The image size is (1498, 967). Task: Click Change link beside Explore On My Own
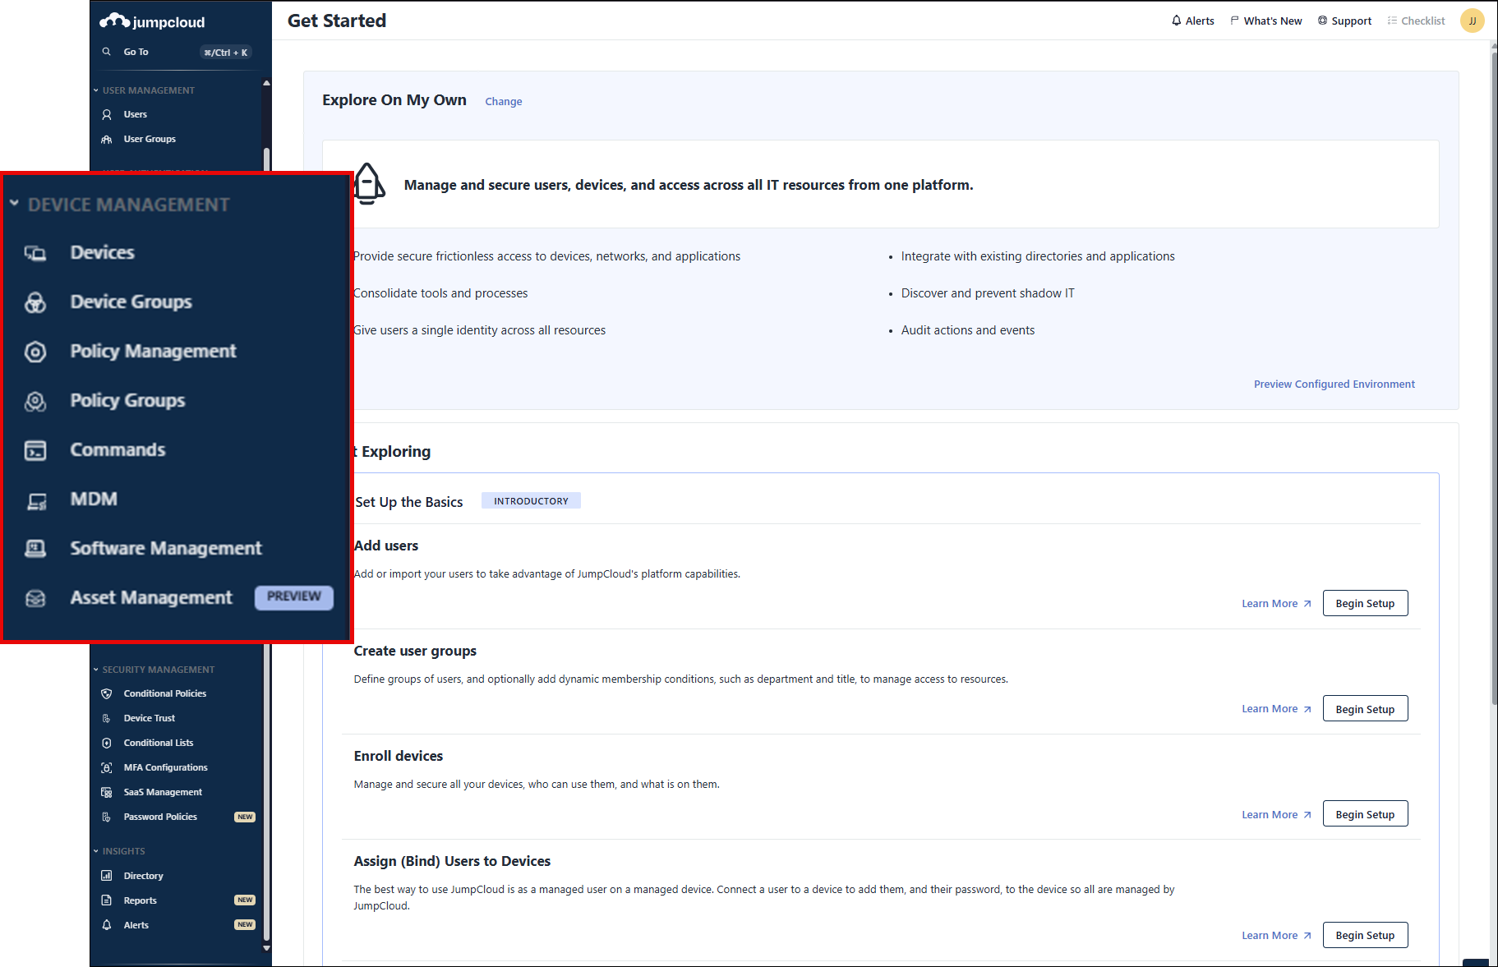pos(503,102)
